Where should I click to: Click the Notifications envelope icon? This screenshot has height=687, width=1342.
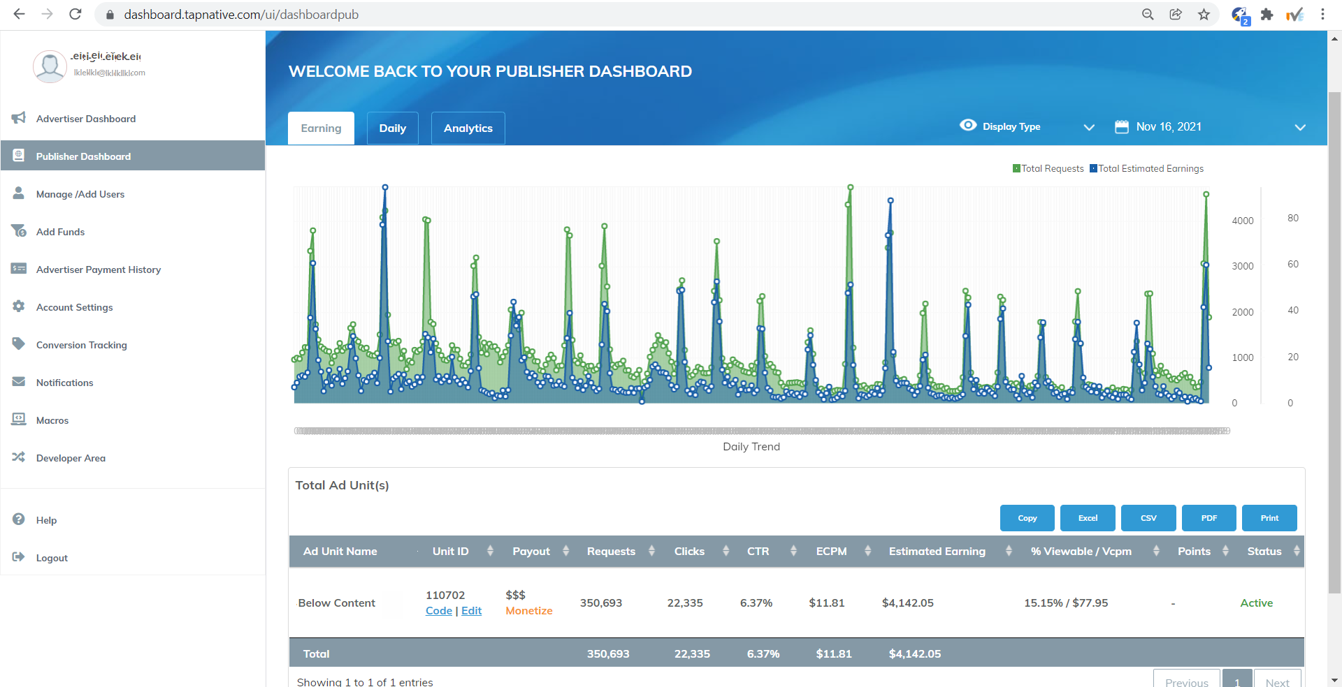click(19, 382)
